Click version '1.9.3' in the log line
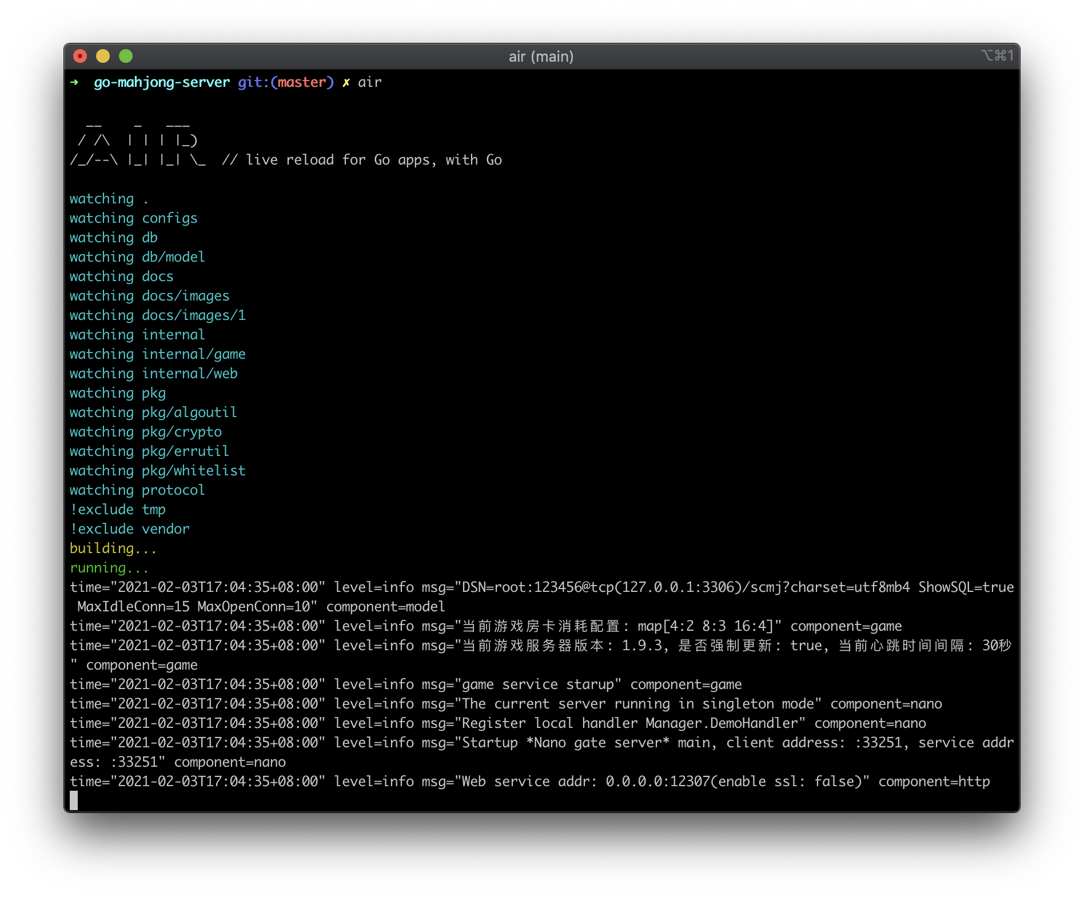 (642, 646)
